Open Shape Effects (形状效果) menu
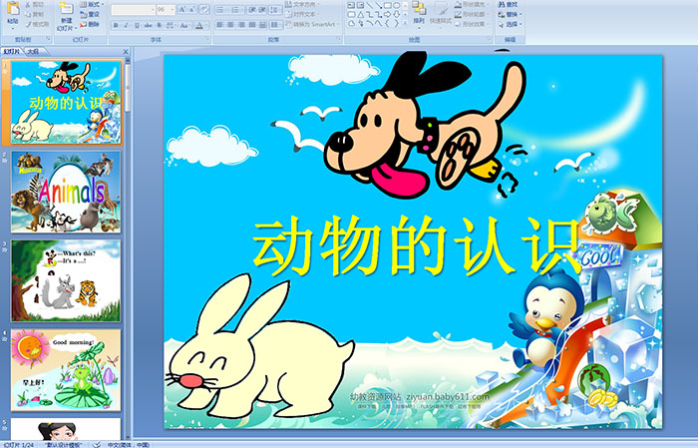The width and height of the screenshot is (698, 448). [472, 24]
